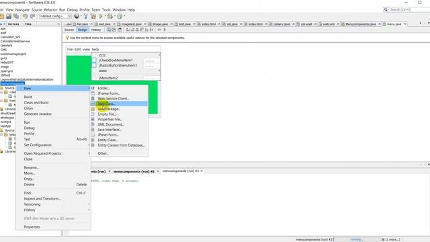Expand the zzzz submenu in form menu

[159, 55]
